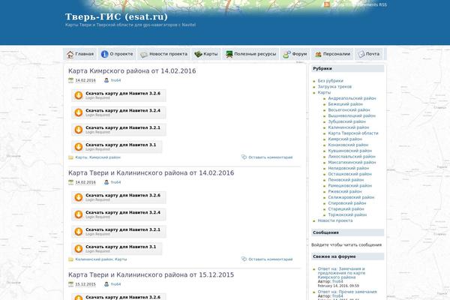Download Навител 3.2.4 map in 14.02.2016 Тверь post
The width and height of the screenshot is (450, 300).
[x=118, y=214]
